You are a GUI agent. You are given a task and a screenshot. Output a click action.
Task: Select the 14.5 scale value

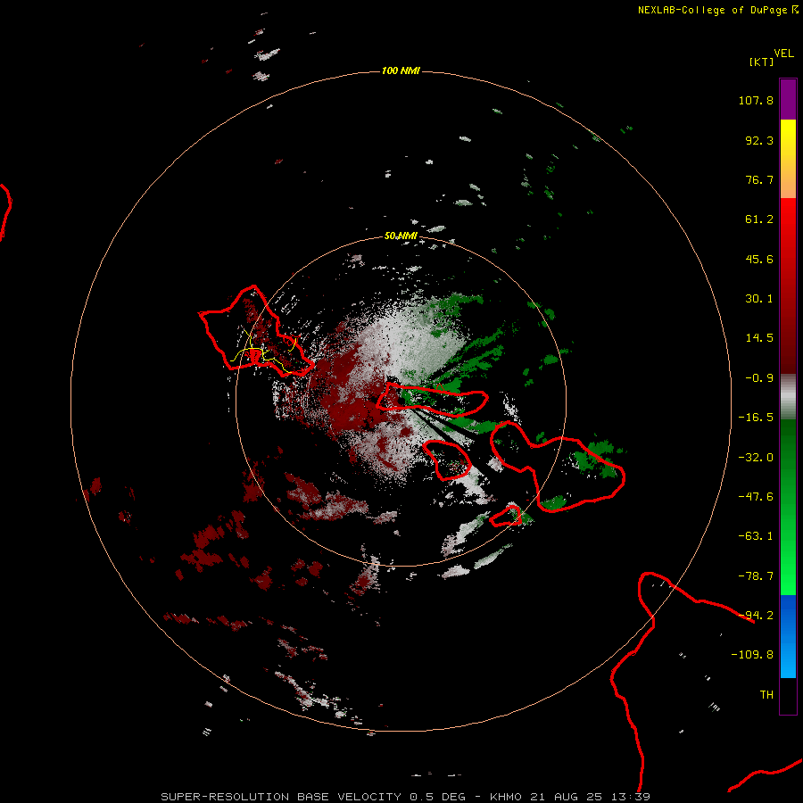(x=759, y=338)
